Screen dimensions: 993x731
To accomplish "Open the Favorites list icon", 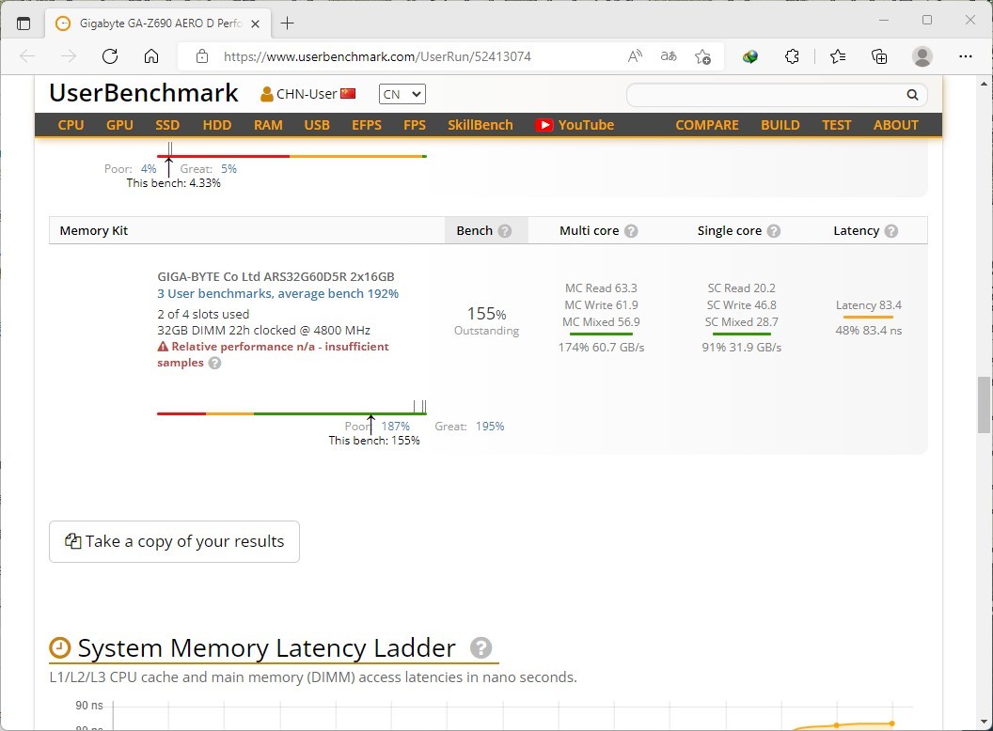I will [837, 56].
